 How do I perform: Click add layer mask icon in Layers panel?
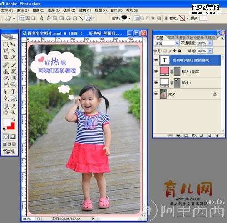click(x=186, y=135)
